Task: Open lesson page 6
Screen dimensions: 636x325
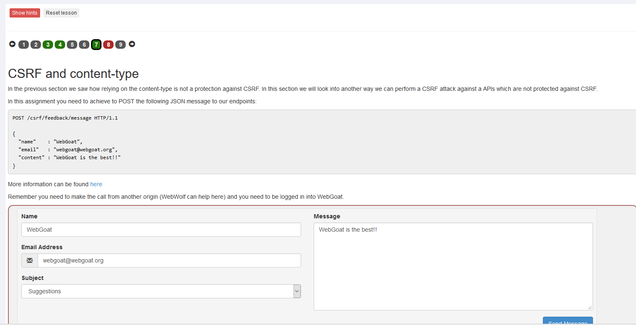Action: pos(84,45)
